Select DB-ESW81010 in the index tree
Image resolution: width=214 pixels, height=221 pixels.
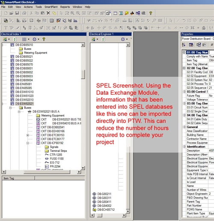(x=24, y=92)
